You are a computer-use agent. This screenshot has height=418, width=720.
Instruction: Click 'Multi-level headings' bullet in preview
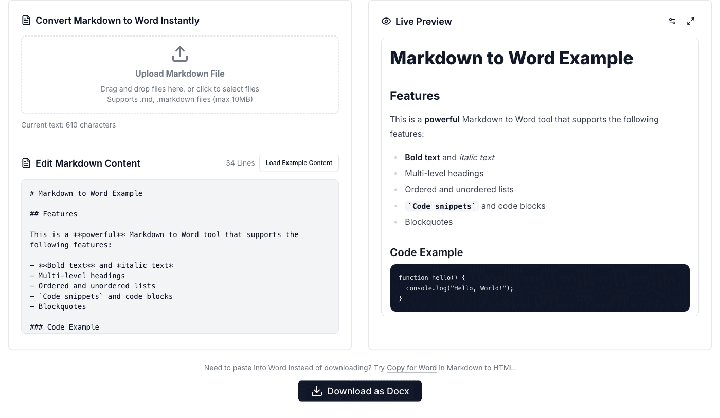pos(444,173)
